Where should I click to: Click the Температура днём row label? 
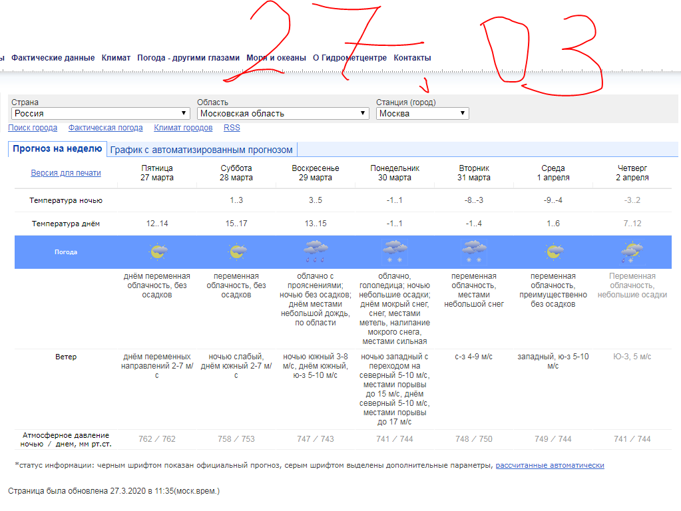[x=66, y=224]
